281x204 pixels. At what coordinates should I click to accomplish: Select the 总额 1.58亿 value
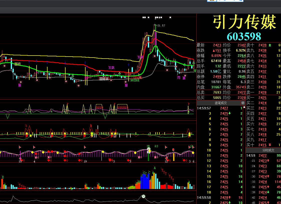[x=216, y=71]
